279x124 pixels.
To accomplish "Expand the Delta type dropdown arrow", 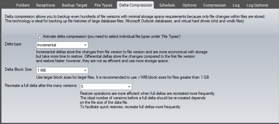I will click(86, 45).
